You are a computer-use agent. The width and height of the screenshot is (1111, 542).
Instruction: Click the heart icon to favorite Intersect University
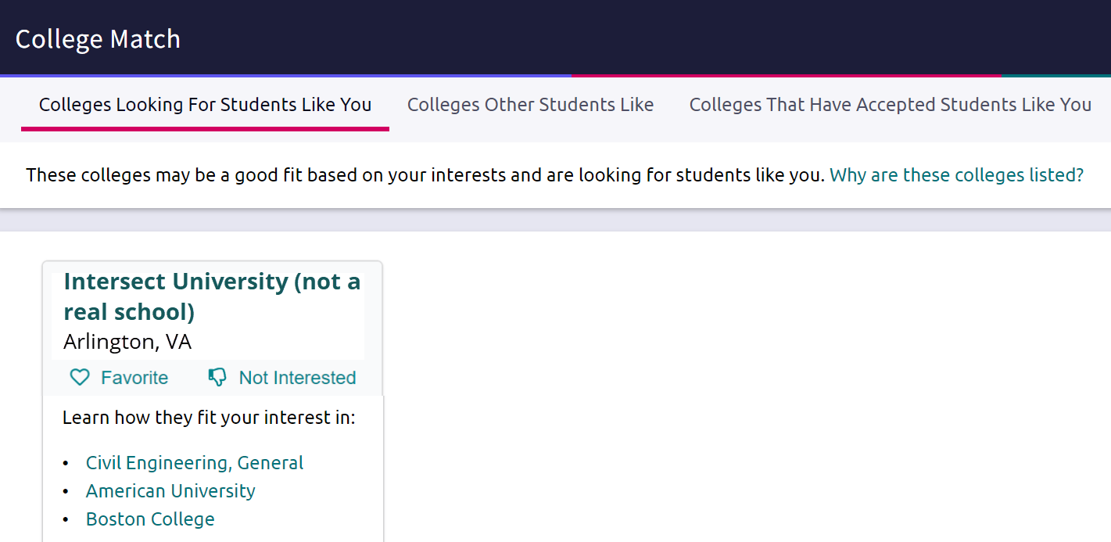(79, 377)
